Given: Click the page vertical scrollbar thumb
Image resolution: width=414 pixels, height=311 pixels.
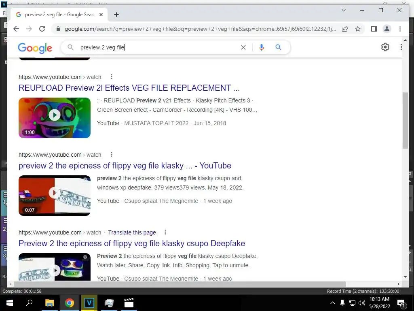Looking at the screenshot, I should pos(405,120).
